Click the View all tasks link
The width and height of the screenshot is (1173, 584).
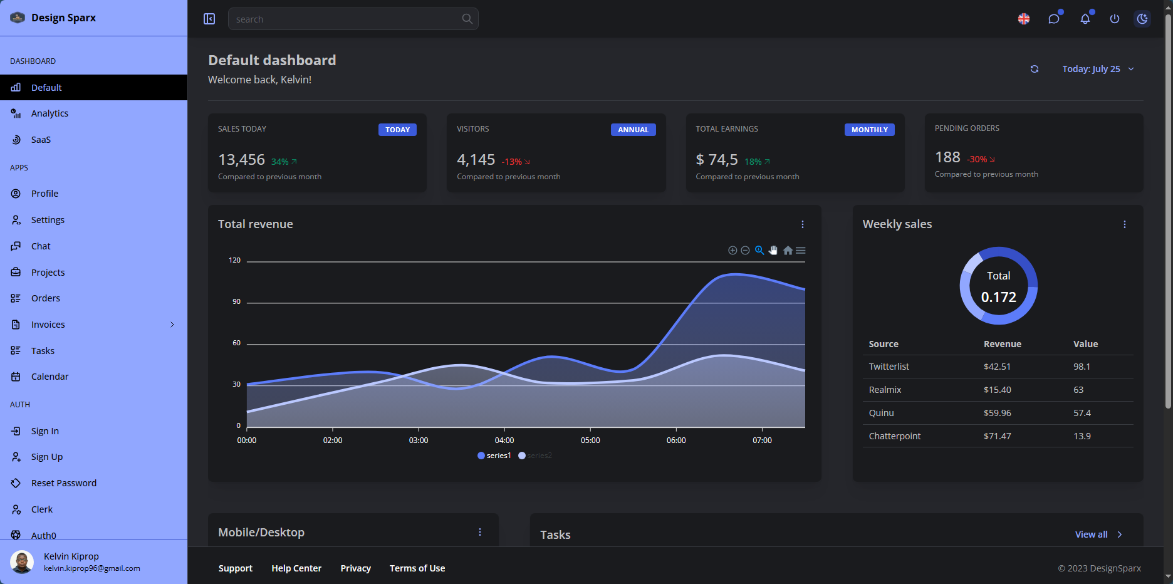coord(1098,534)
